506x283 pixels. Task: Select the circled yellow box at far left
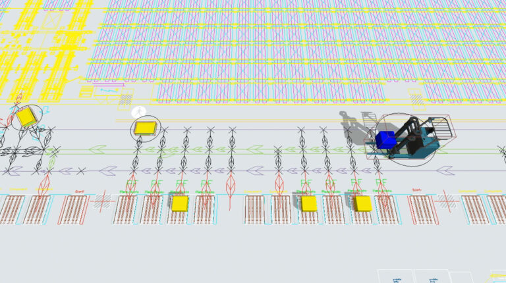(x=26, y=116)
